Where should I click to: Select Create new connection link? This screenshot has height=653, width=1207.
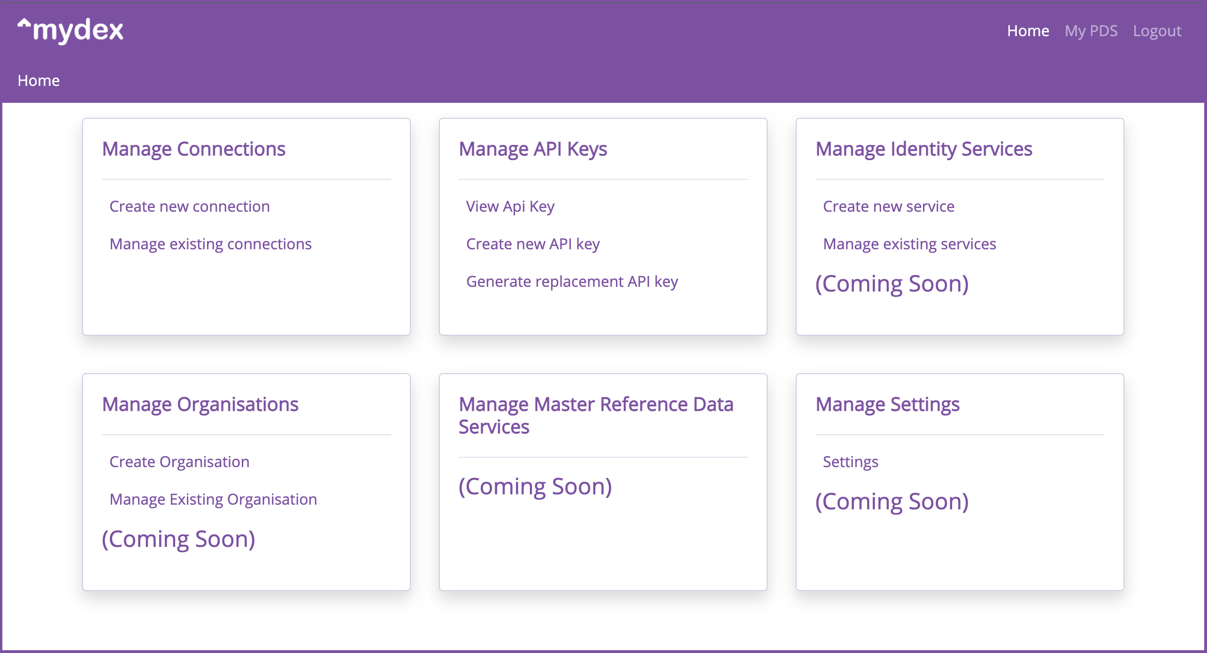tap(191, 206)
